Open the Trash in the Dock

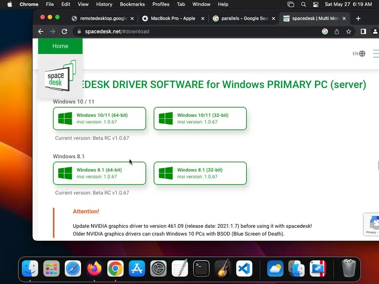349,268
